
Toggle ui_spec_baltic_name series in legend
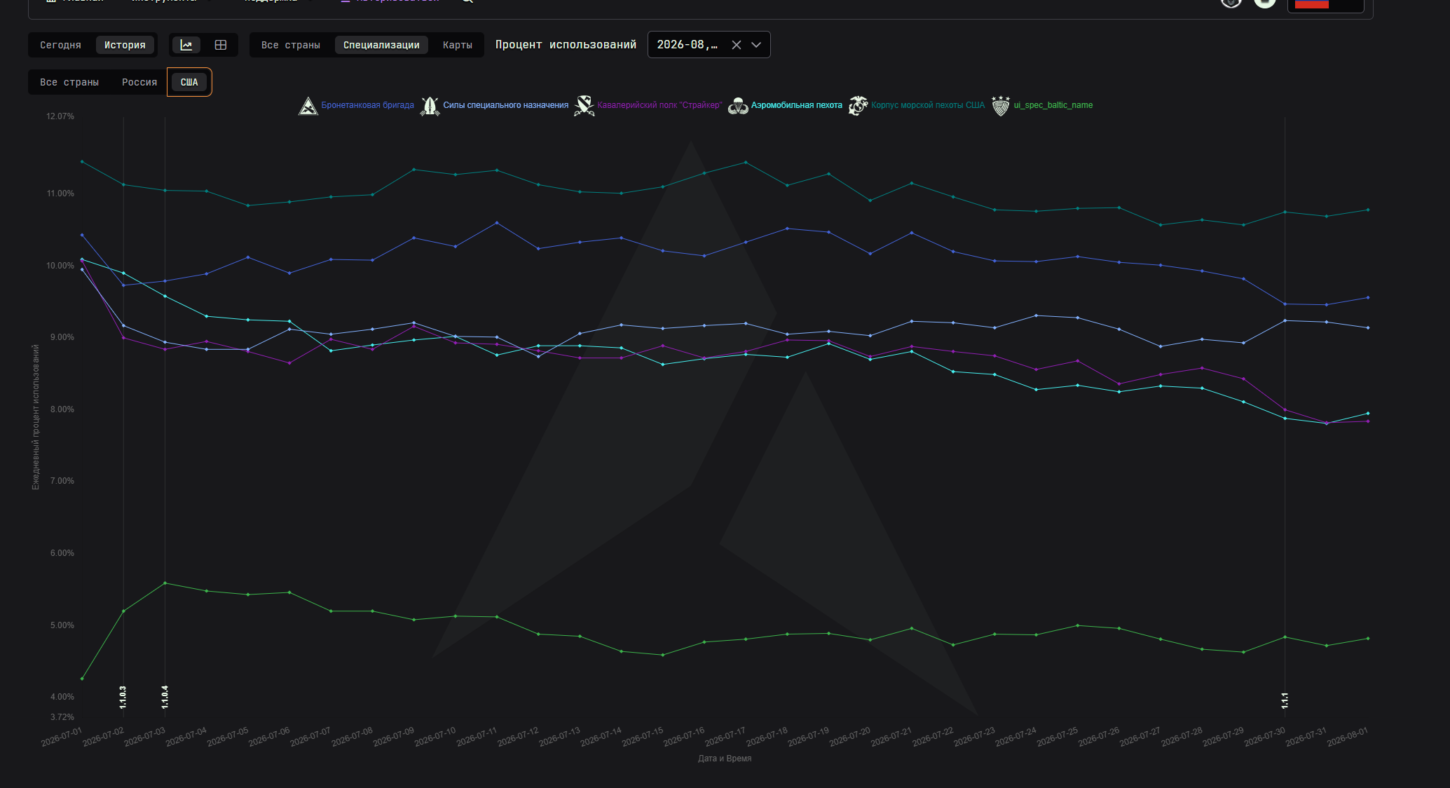point(1053,105)
